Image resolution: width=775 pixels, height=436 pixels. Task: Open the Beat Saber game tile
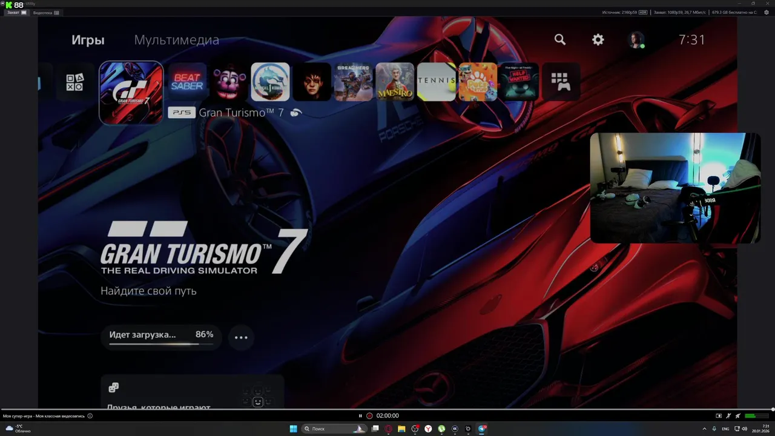tap(187, 82)
